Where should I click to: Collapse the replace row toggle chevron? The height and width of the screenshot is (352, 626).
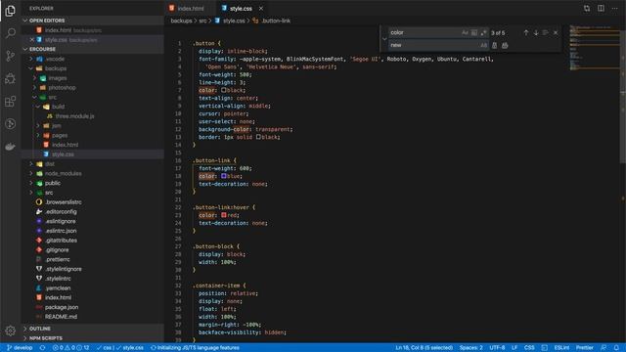(384, 39)
